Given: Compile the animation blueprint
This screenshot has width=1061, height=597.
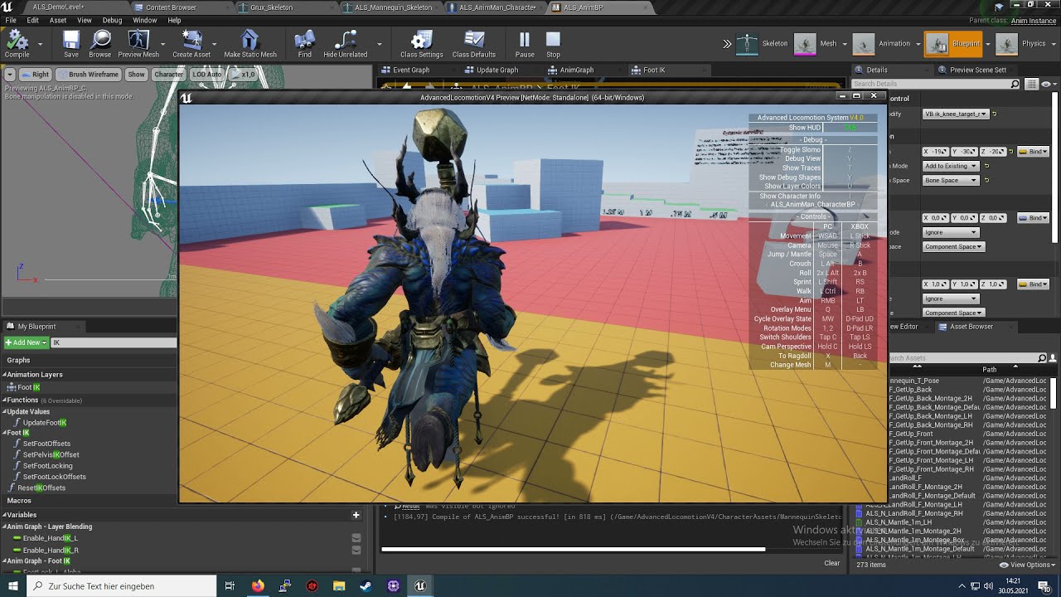Looking at the screenshot, I should coord(17,43).
